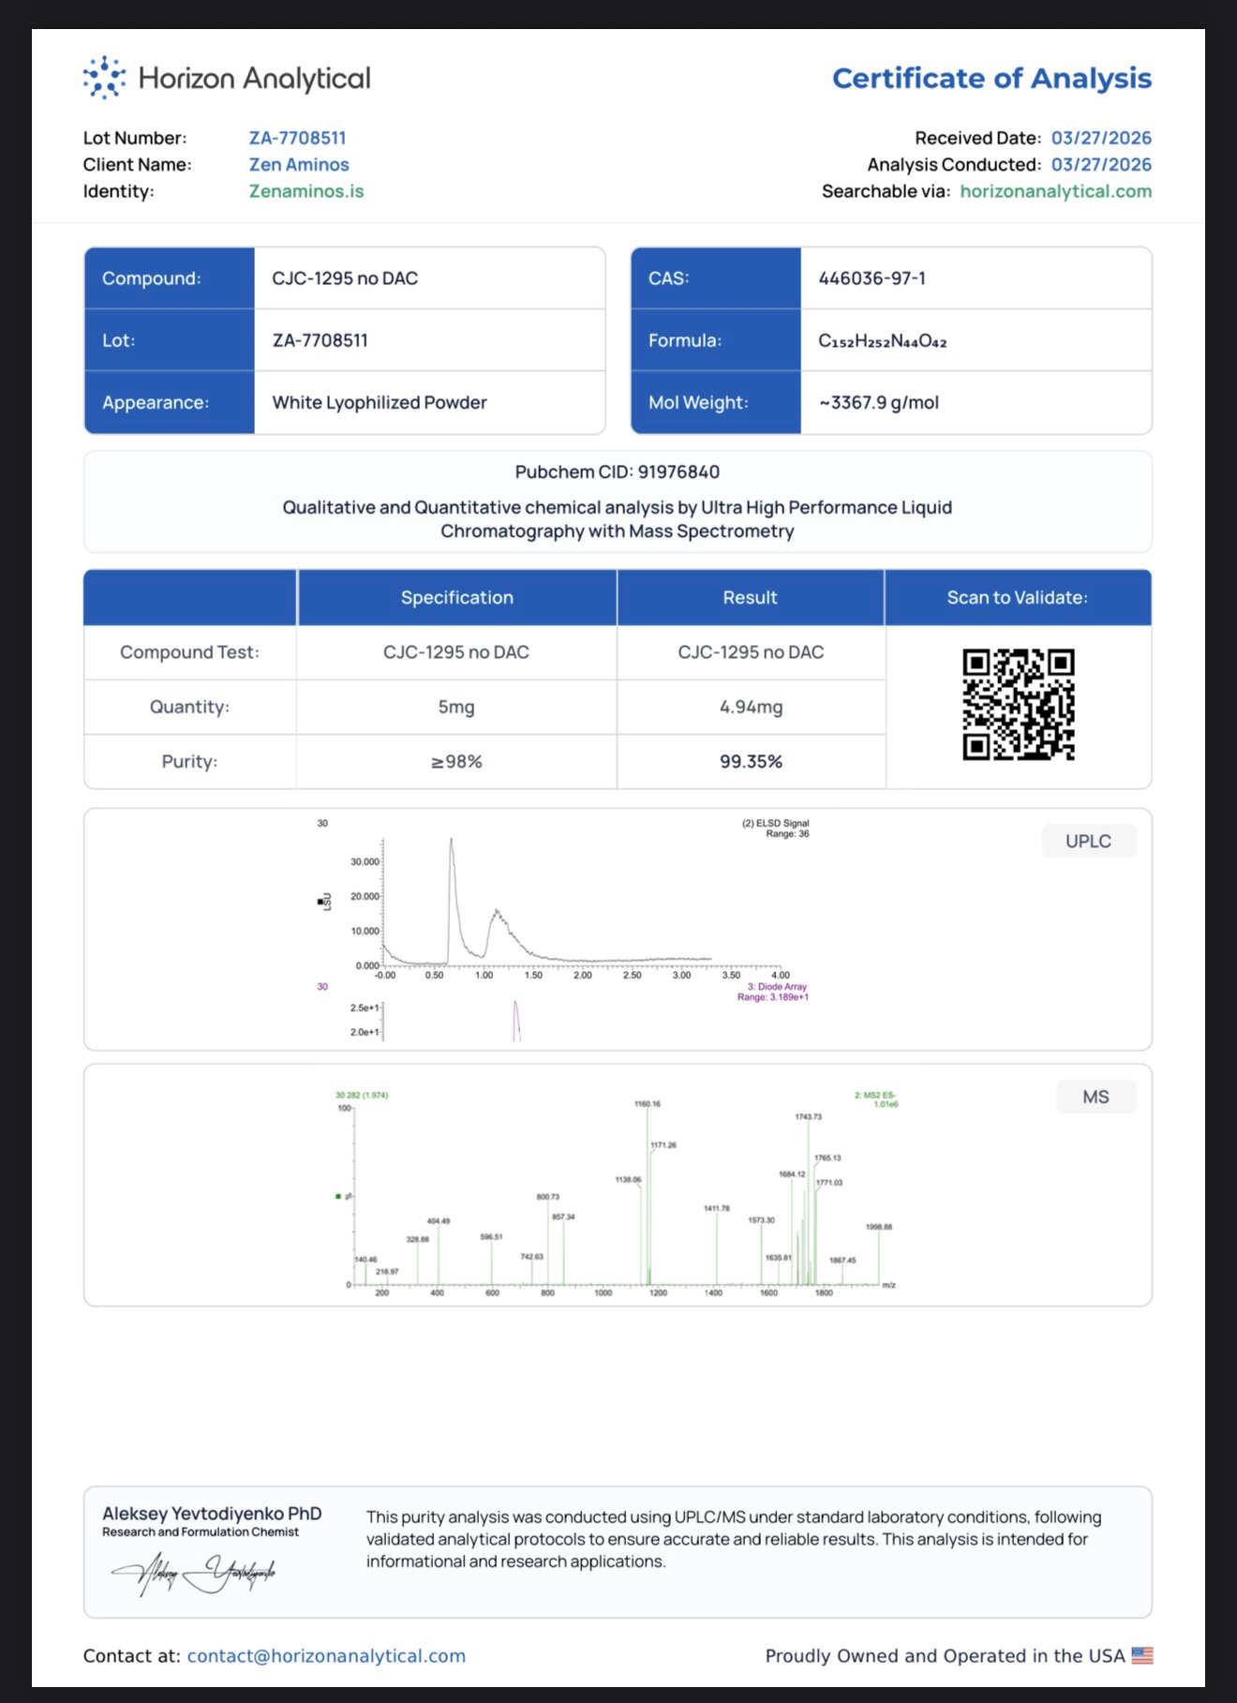Click the 1743.73 peak label in MS

pos(809,1116)
